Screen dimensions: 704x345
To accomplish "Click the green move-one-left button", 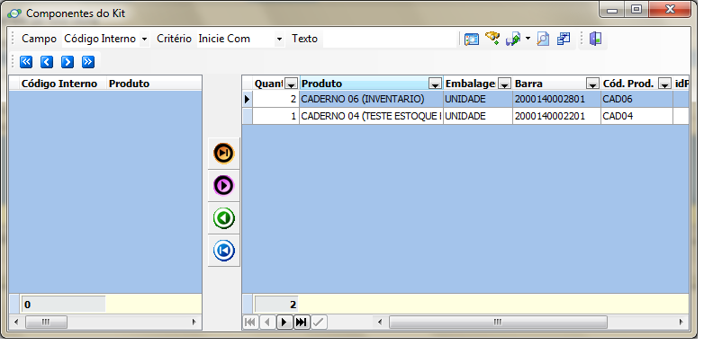I will pyautogui.click(x=223, y=218).
